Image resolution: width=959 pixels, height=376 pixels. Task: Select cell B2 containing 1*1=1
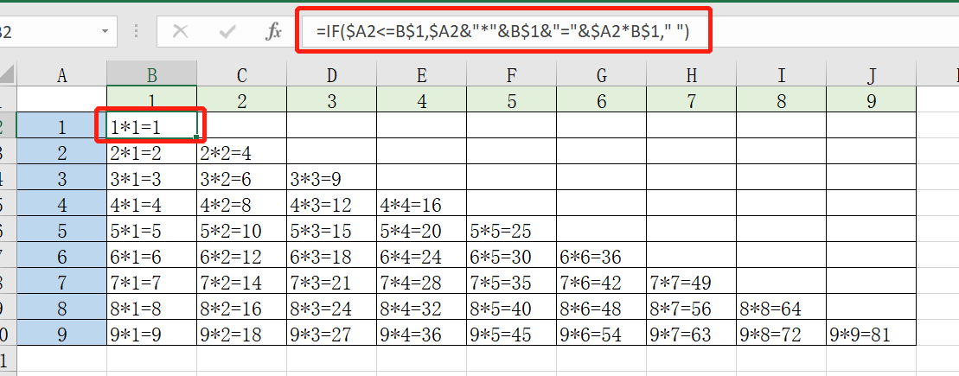coord(151,125)
